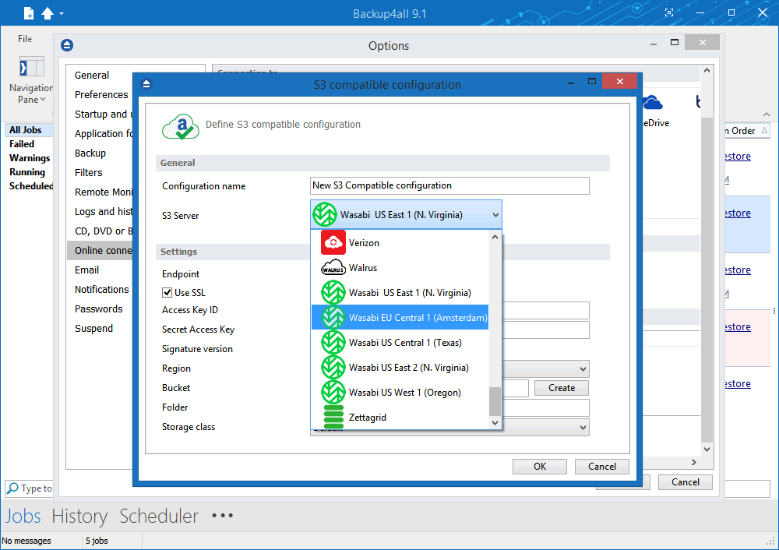Select the Warnings jobs filter
This screenshot has width=779, height=550.
point(30,158)
